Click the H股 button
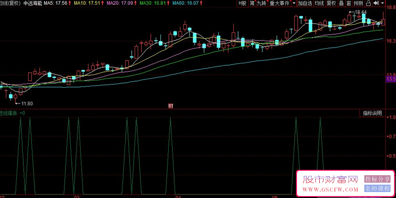396x198 pixels. click(243, 3)
